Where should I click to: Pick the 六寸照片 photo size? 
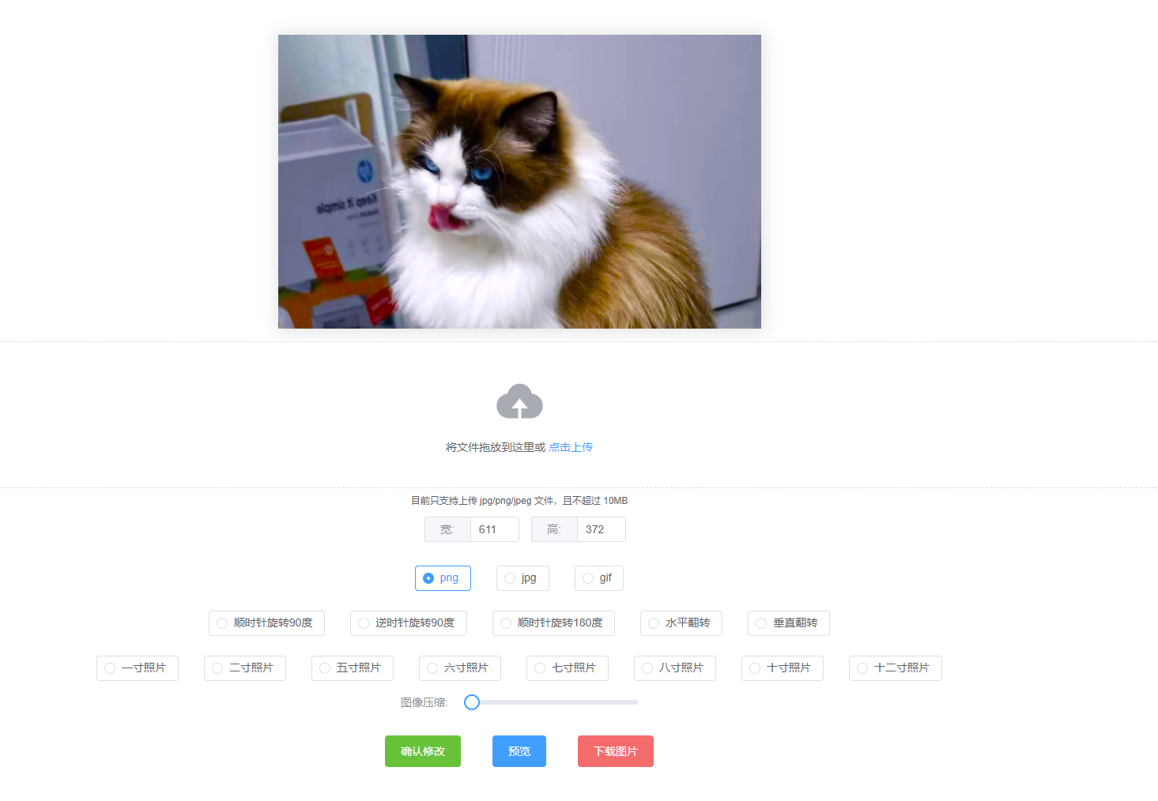click(x=460, y=668)
